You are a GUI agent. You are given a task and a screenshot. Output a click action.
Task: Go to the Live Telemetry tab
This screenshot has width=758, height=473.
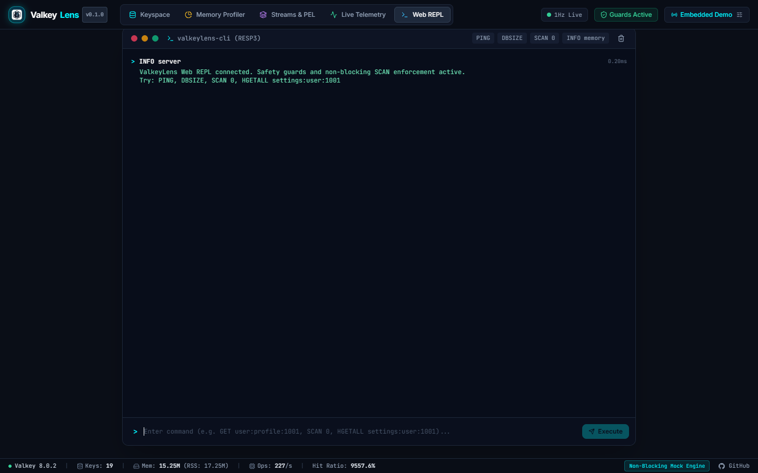(358, 15)
